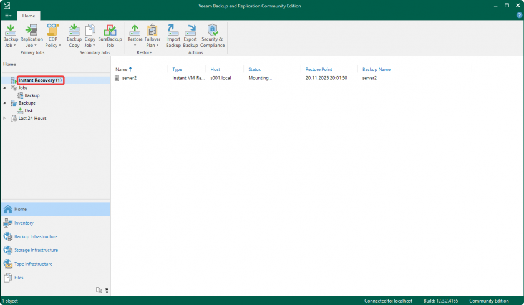Collapse the Backups tree node

pyautogui.click(x=5, y=103)
